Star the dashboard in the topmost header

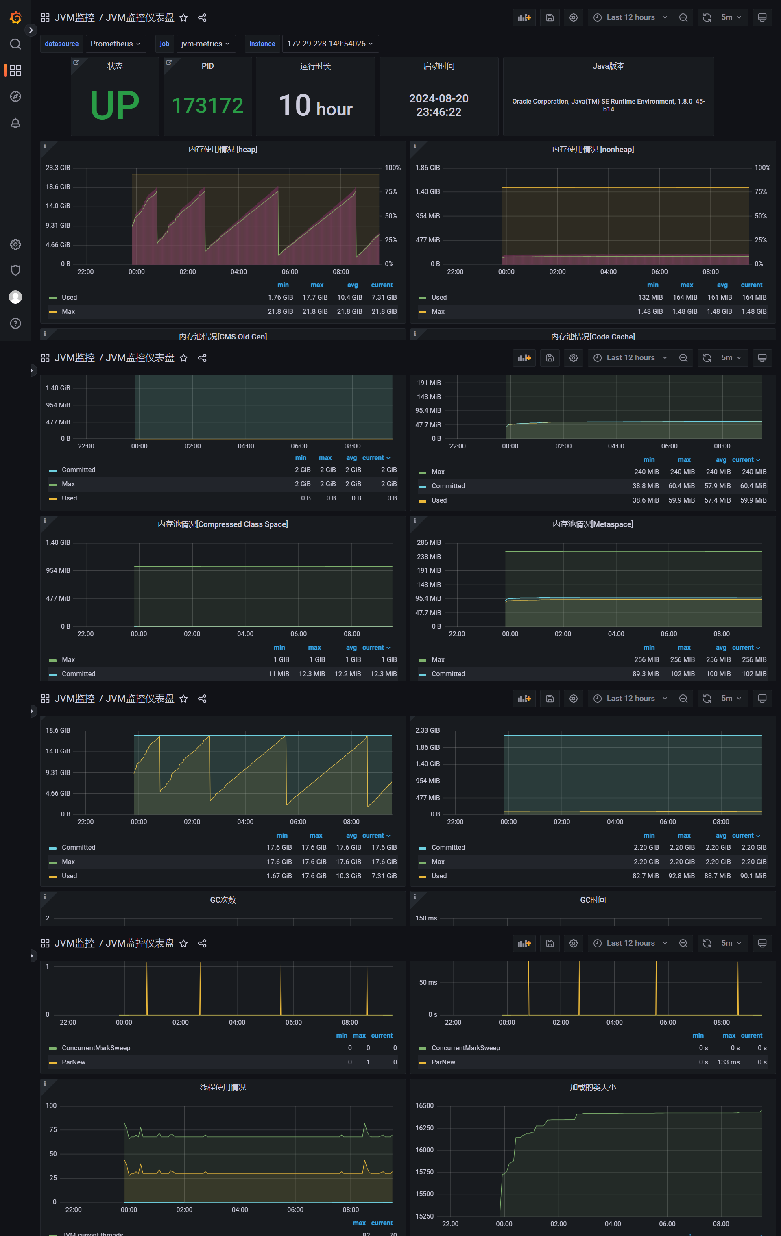183,17
